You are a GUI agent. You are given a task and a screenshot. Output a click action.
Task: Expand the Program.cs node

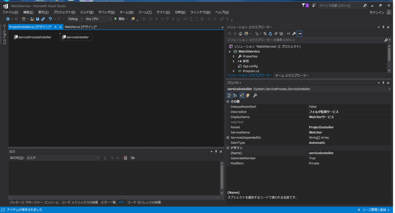234,71
